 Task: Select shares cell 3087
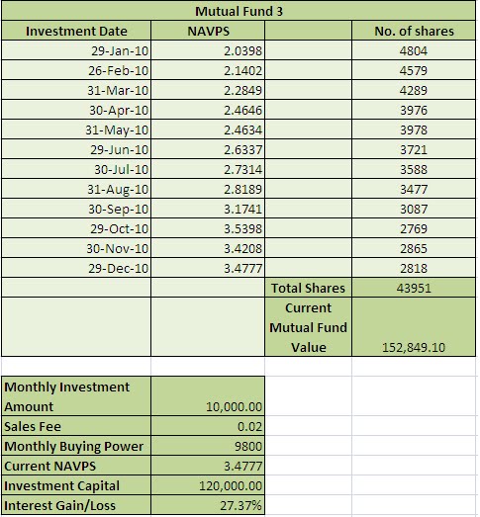click(x=414, y=209)
